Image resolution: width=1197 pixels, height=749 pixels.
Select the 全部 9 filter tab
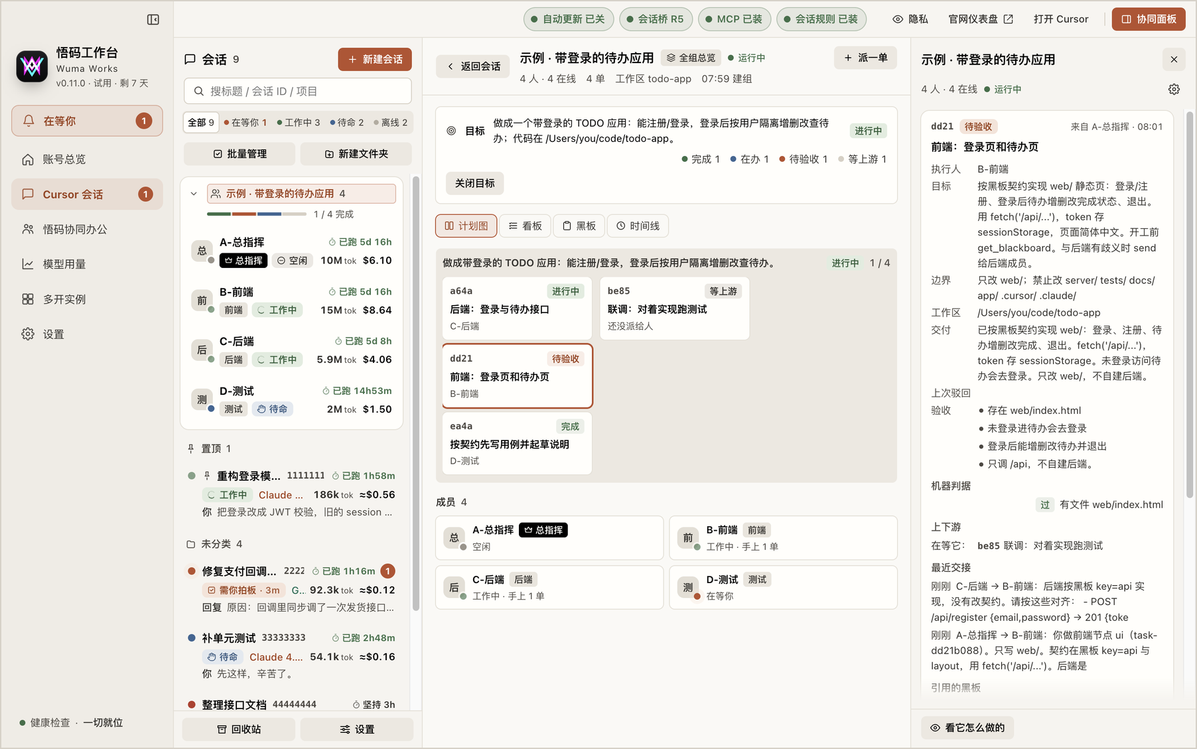tap(201, 122)
